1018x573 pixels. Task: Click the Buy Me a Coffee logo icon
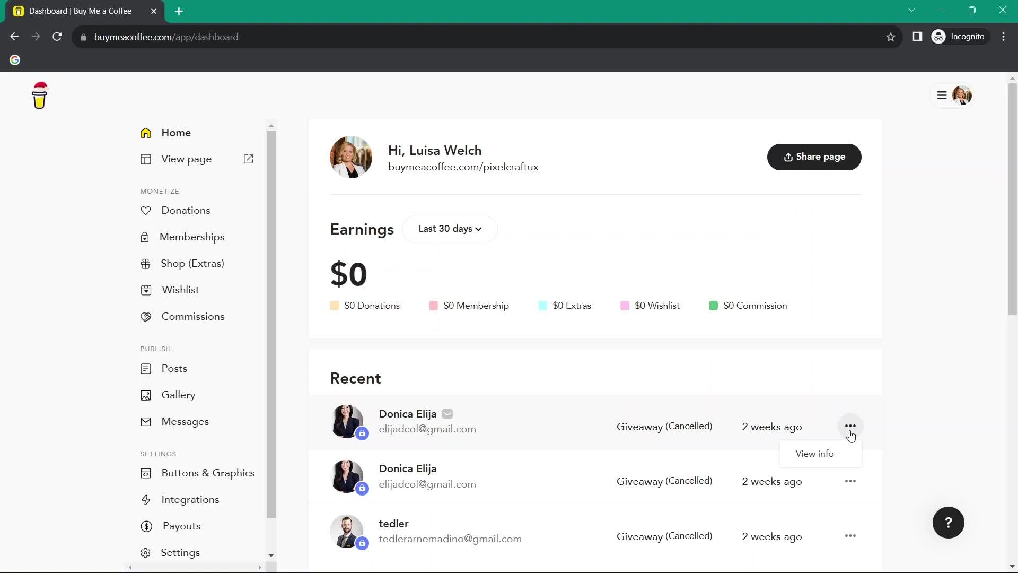pyautogui.click(x=39, y=95)
